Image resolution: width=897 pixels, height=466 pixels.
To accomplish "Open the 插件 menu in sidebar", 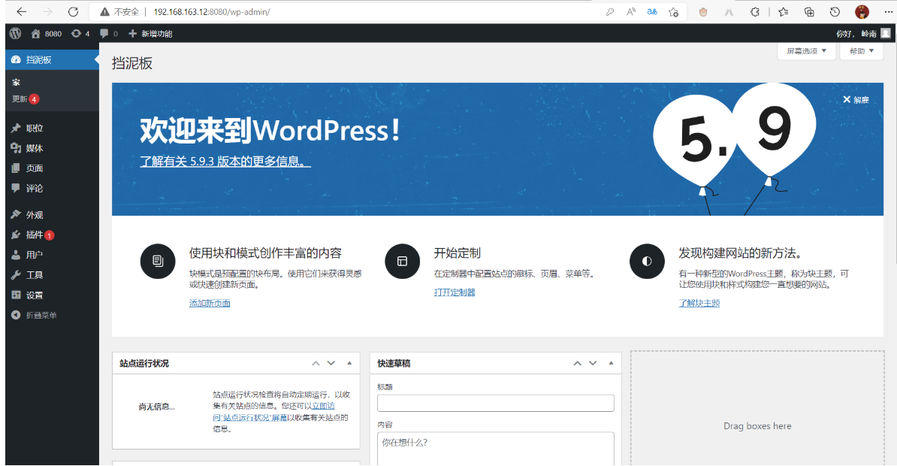I will (35, 235).
